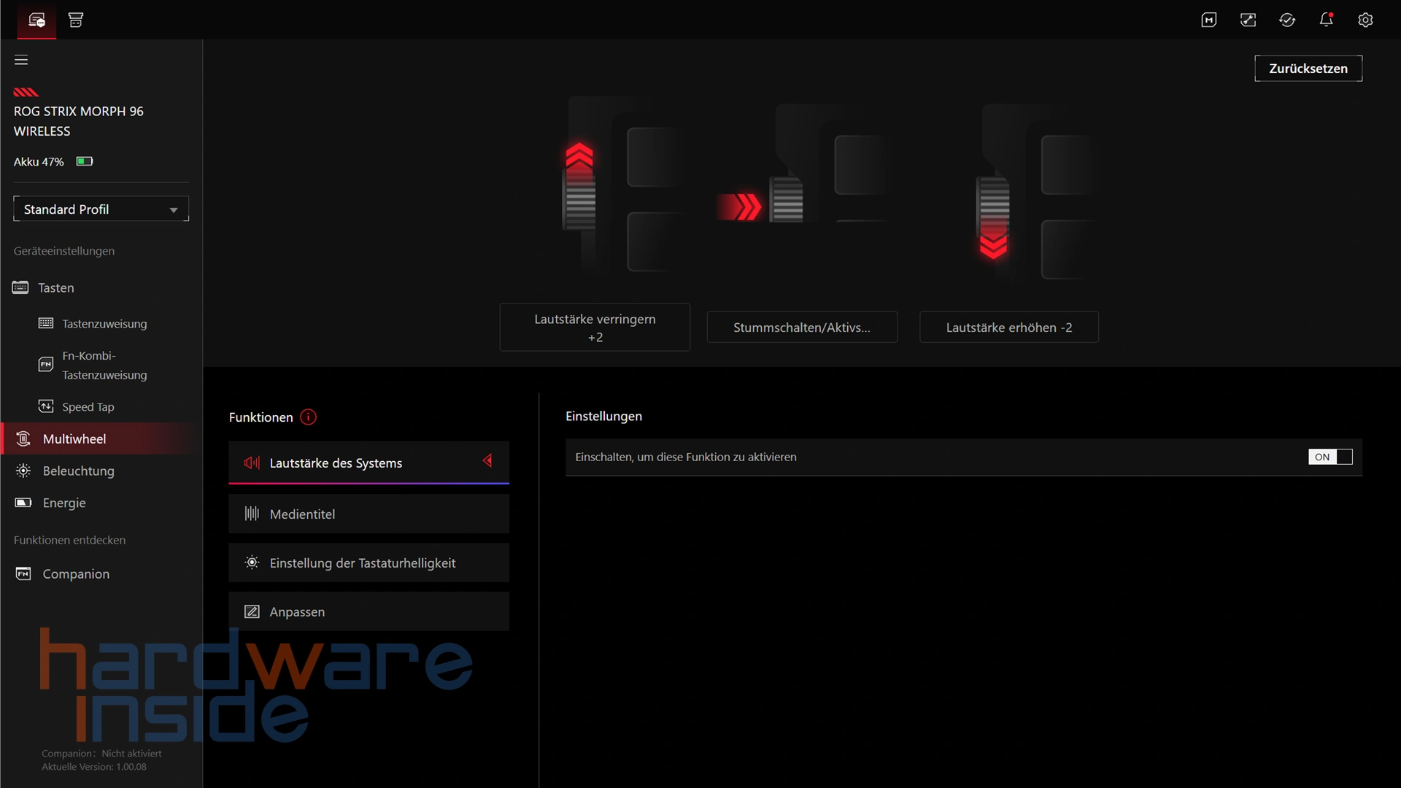Click the update check icon in top bar

pyautogui.click(x=1287, y=20)
